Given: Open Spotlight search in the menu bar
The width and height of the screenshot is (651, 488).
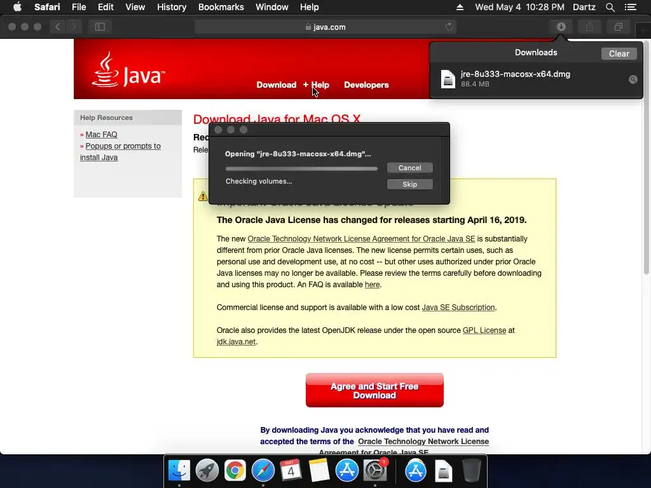Looking at the screenshot, I should click(610, 7).
